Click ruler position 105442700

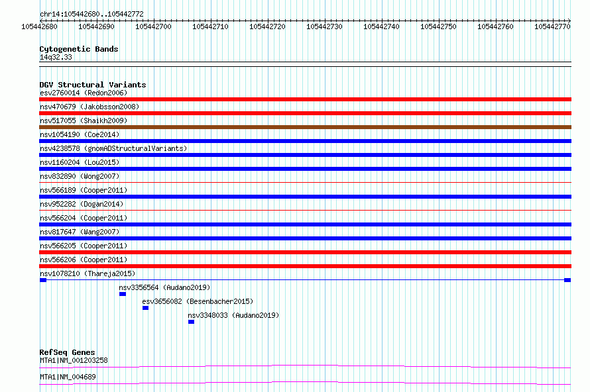pos(154,26)
